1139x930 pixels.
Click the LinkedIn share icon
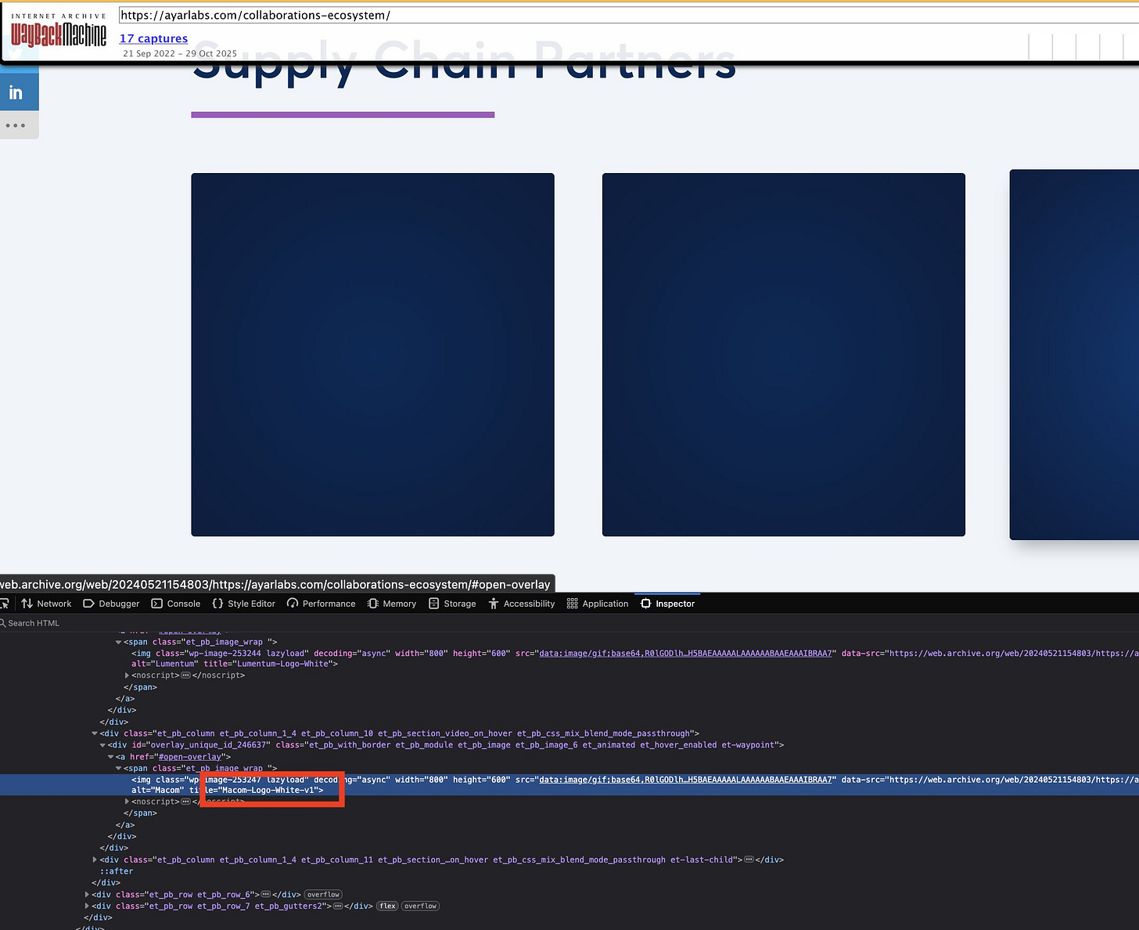16,93
